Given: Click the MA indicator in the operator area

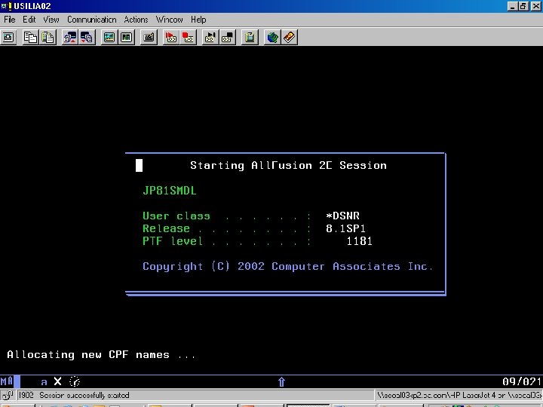Looking at the screenshot, I should [7, 381].
